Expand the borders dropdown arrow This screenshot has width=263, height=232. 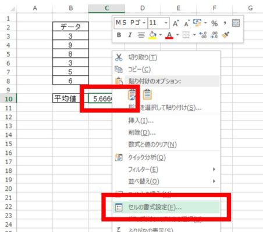(194, 35)
